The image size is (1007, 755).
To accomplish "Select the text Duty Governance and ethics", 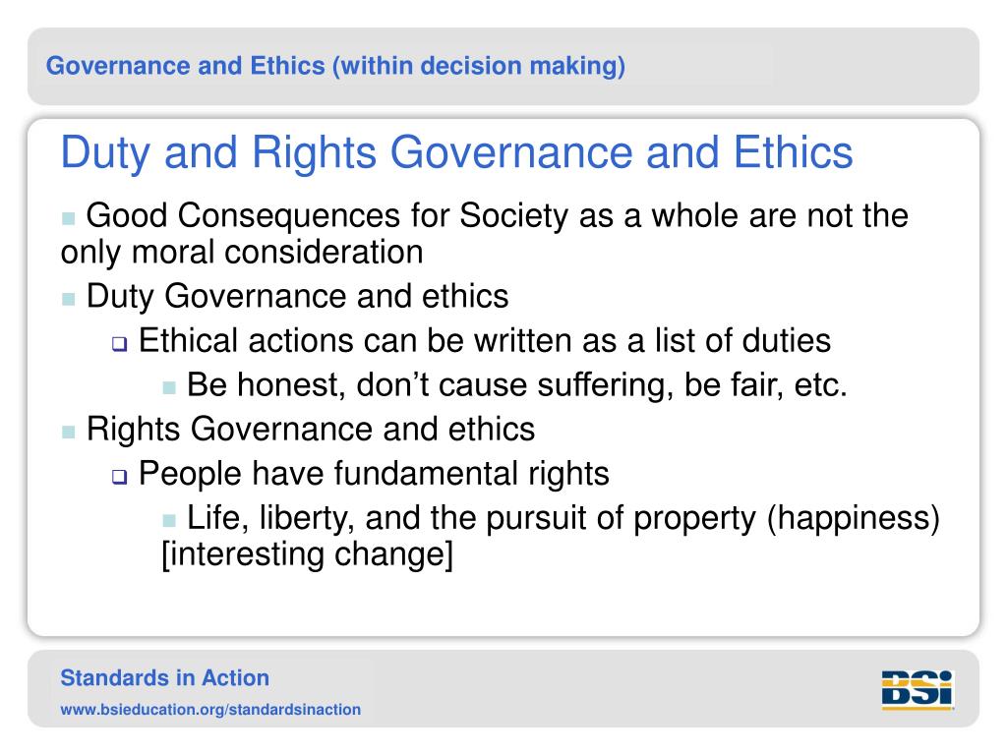I will [297, 297].
